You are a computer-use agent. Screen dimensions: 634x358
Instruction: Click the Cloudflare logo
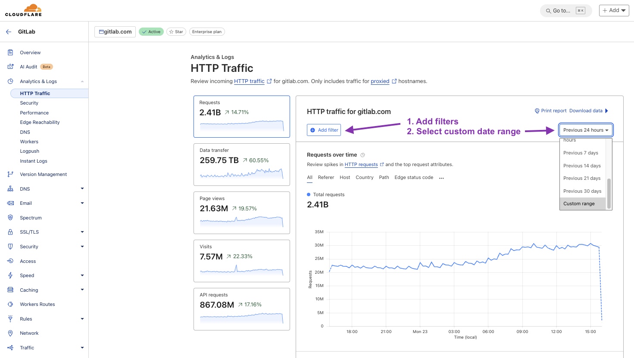23,10
